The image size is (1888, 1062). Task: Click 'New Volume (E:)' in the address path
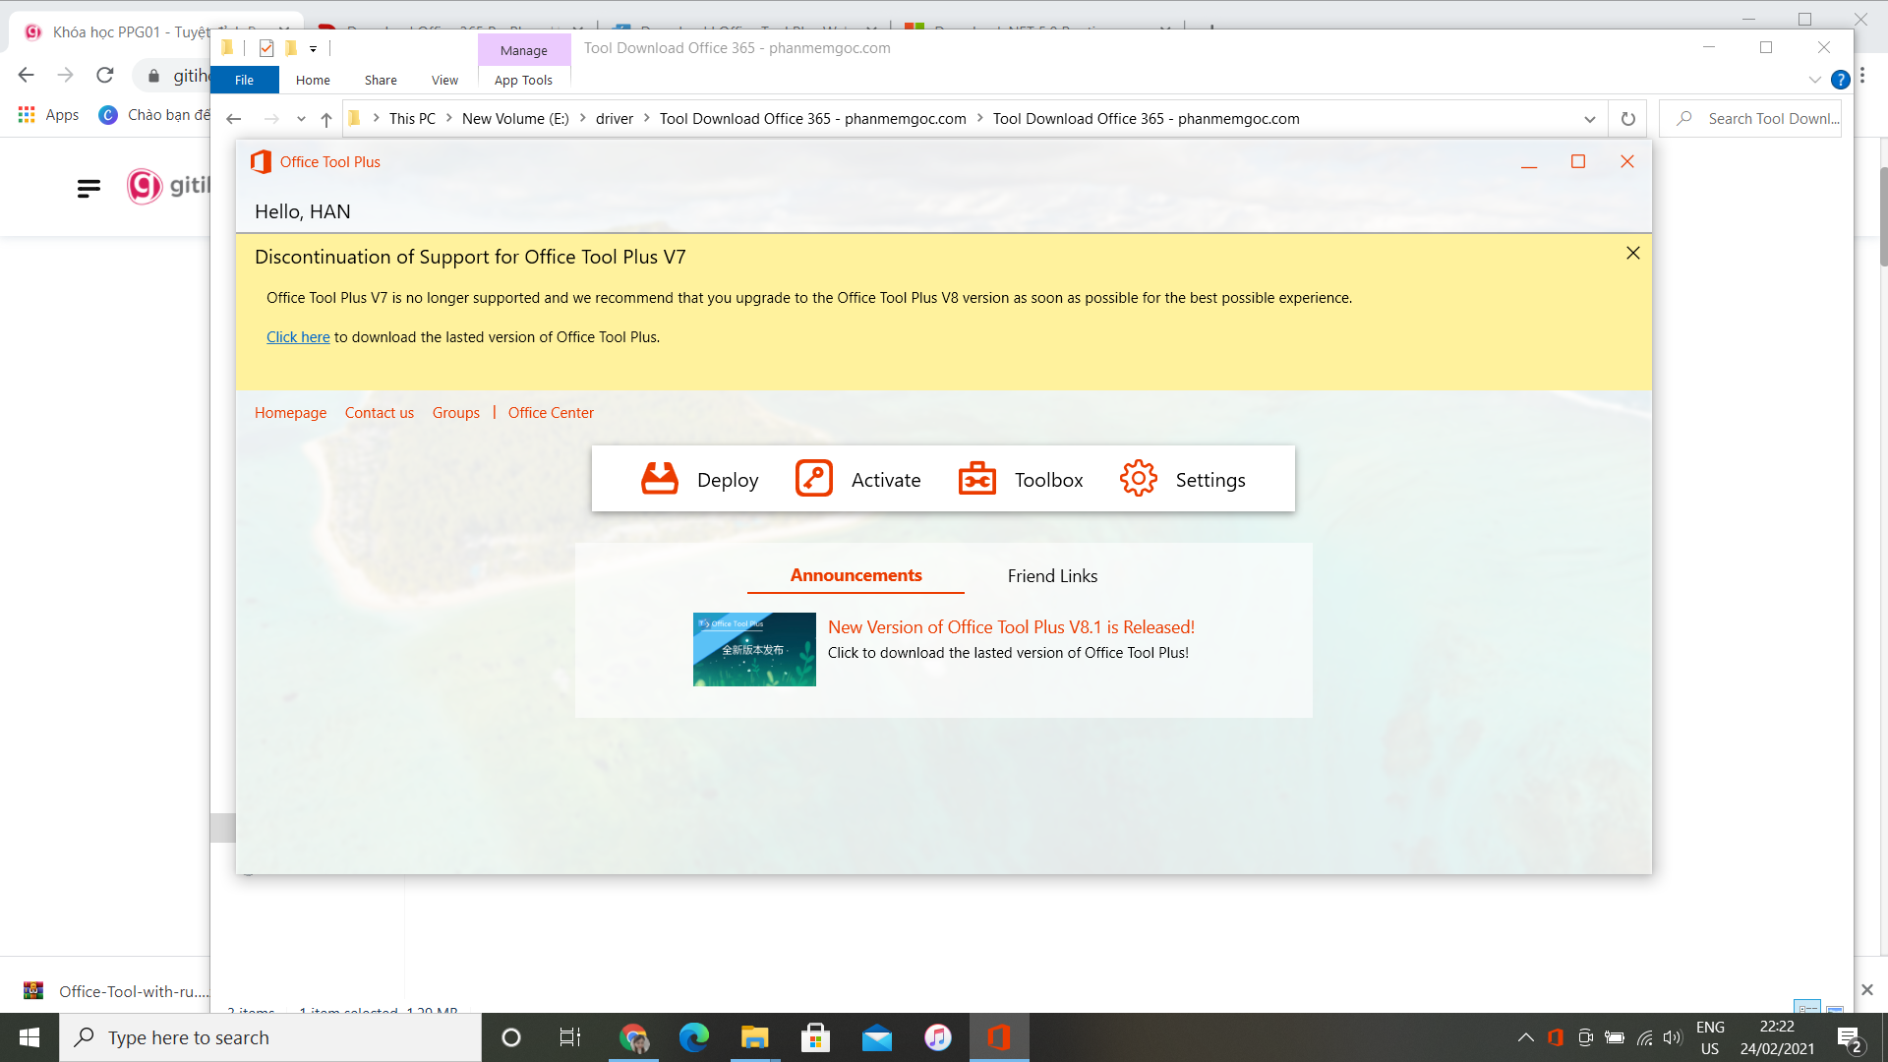515,119
